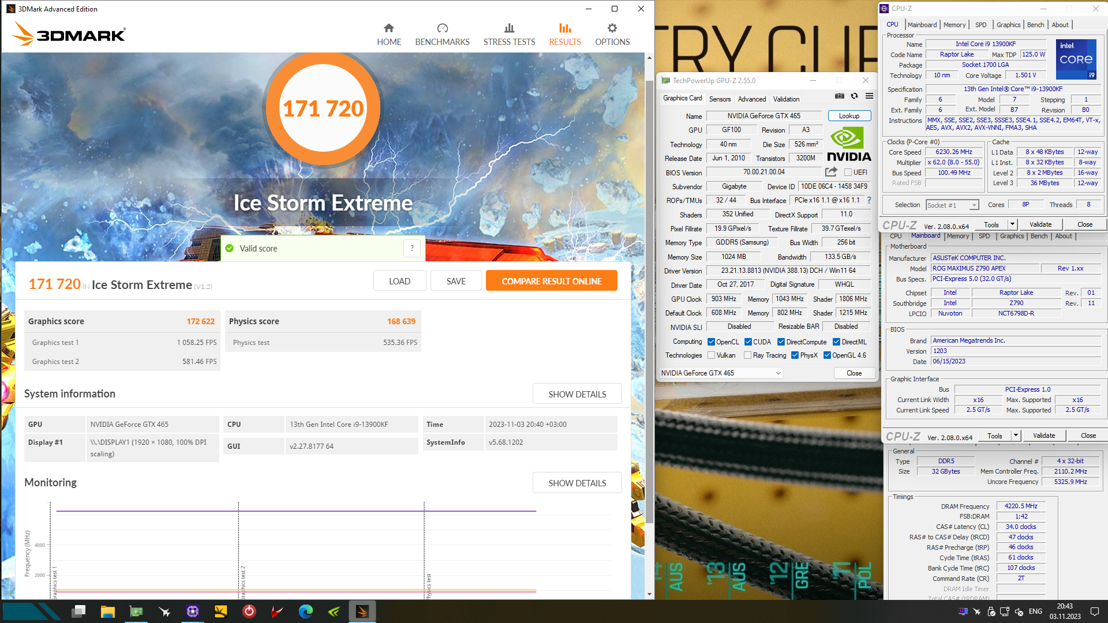Click Validate in the top CPU-Z window

(1040, 224)
